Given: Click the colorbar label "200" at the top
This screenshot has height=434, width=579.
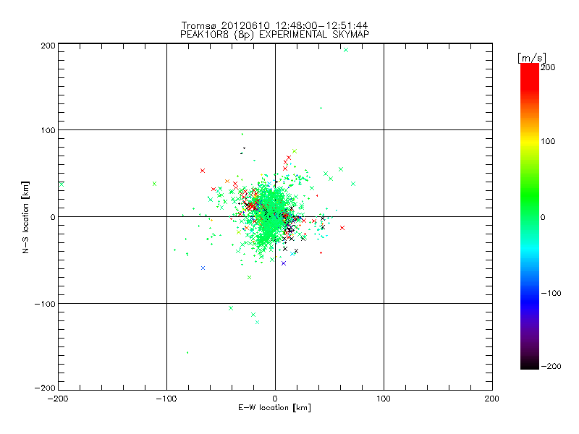Looking at the screenshot, I should point(548,67).
